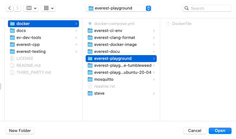Open the column view options dropdown
This screenshot has width=236, height=139.
coord(31,8)
